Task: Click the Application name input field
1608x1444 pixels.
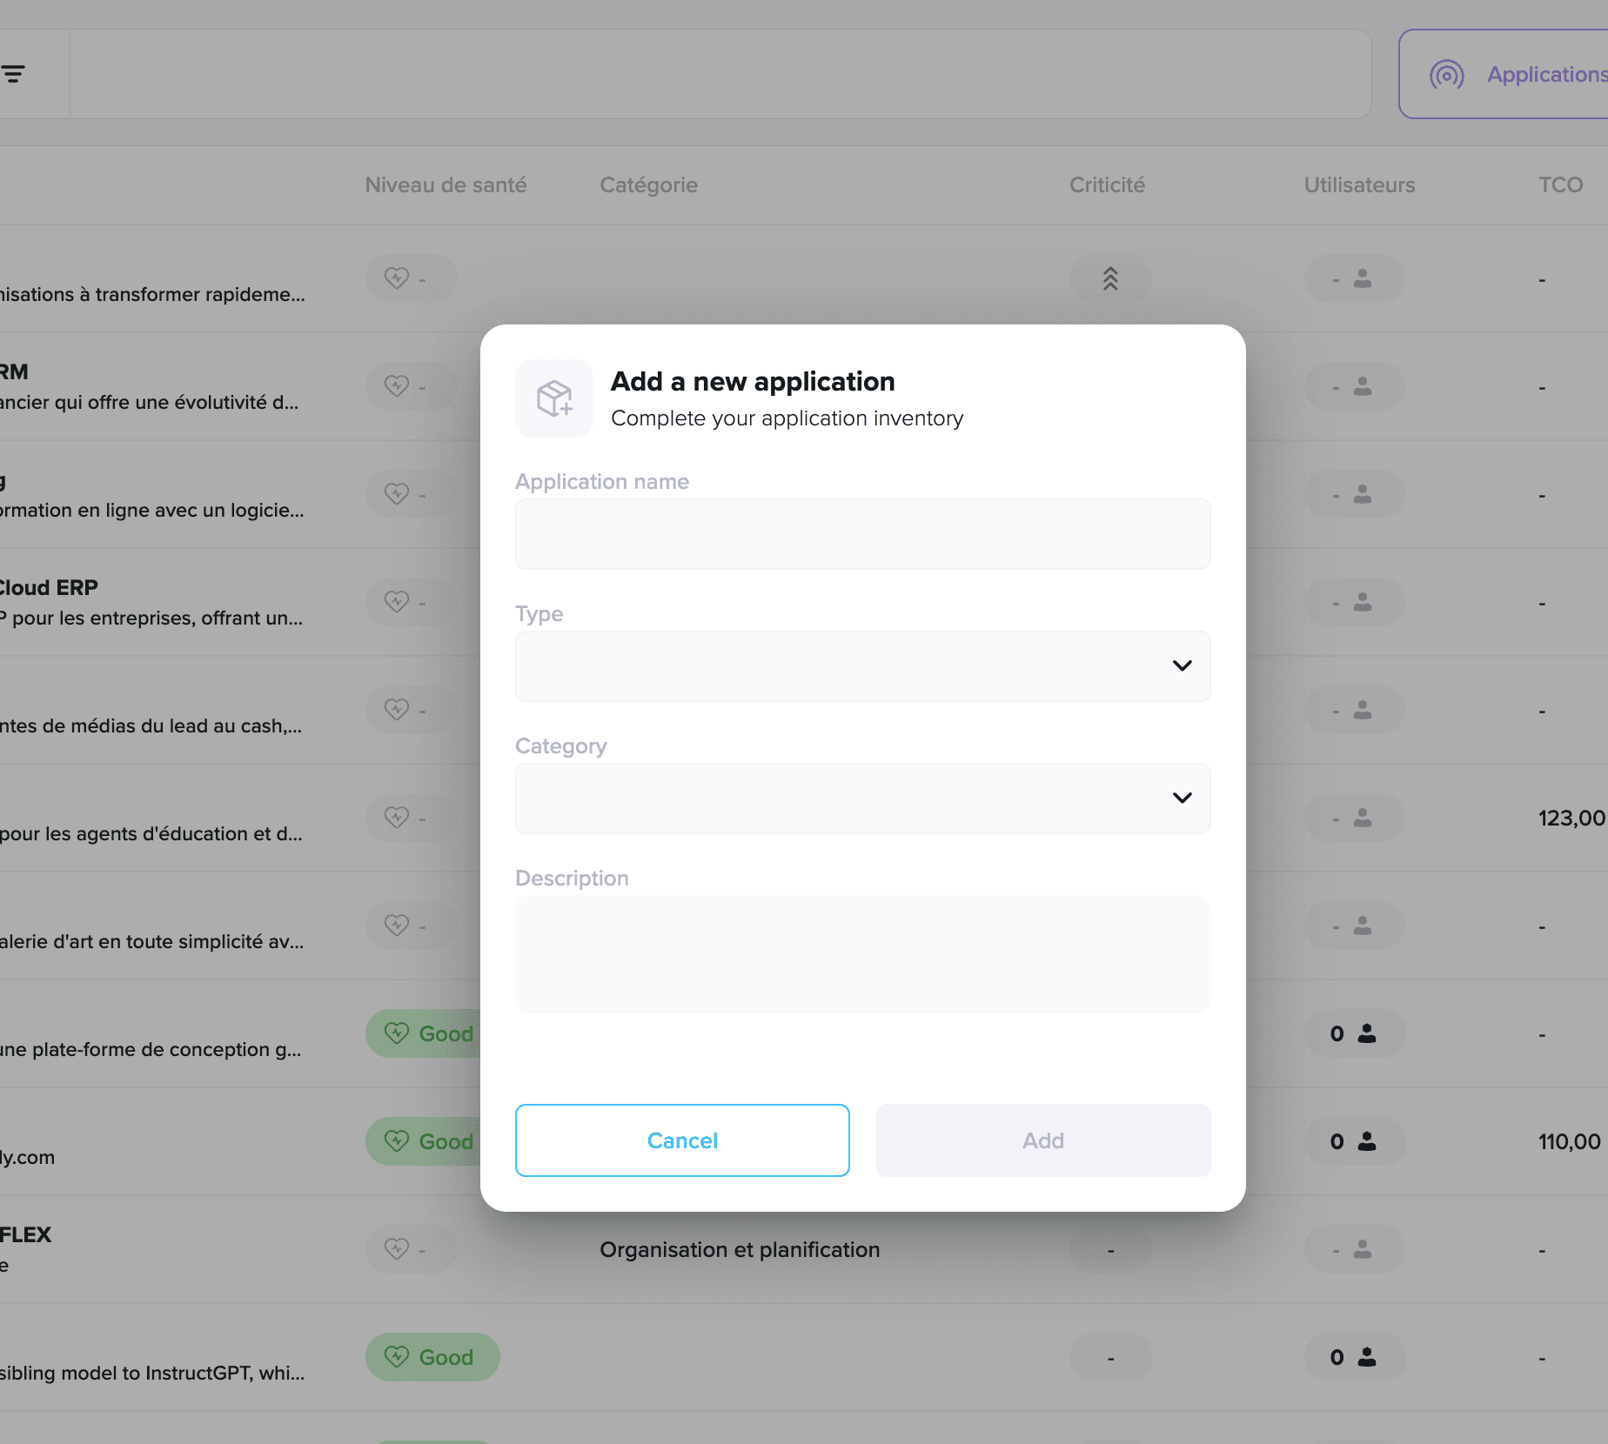Action: point(862,533)
